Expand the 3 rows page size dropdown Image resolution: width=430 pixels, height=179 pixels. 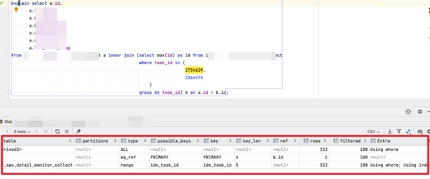tap(22, 132)
